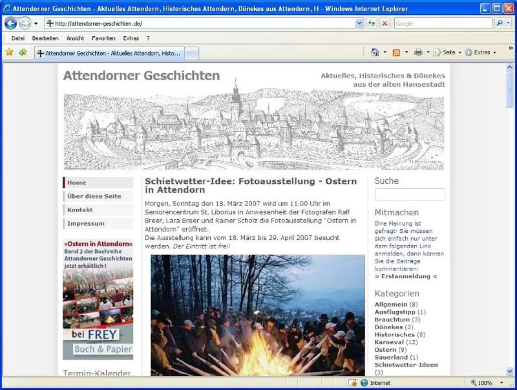Click the Home icon in the toolbar
The height and width of the screenshot is (390, 517).
[375, 52]
